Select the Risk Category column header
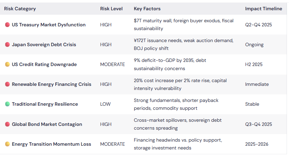This screenshot has width=289, height=157. click(x=20, y=9)
